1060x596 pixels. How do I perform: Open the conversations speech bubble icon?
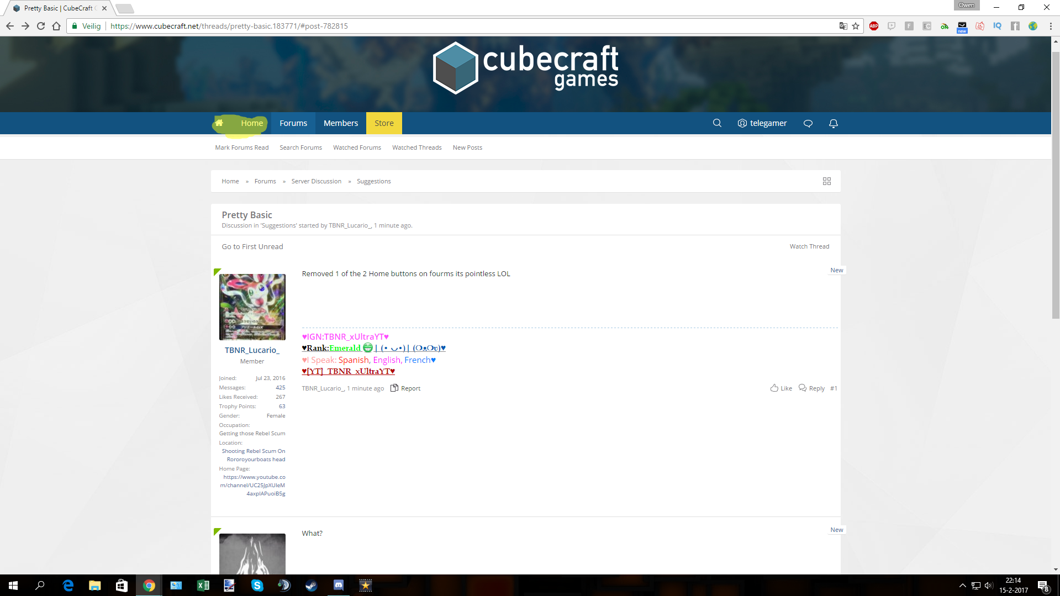pos(808,123)
